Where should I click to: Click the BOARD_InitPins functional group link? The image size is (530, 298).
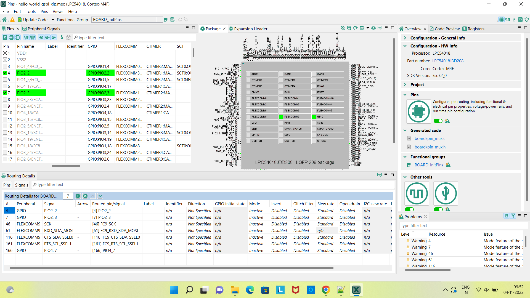click(429, 165)
